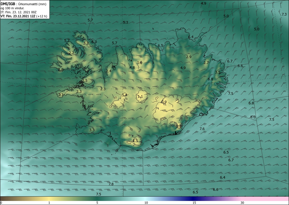This screenshot has width=289, height=205.
Task: Click the colour scale tick label "0"
Action: click(1, 203)
